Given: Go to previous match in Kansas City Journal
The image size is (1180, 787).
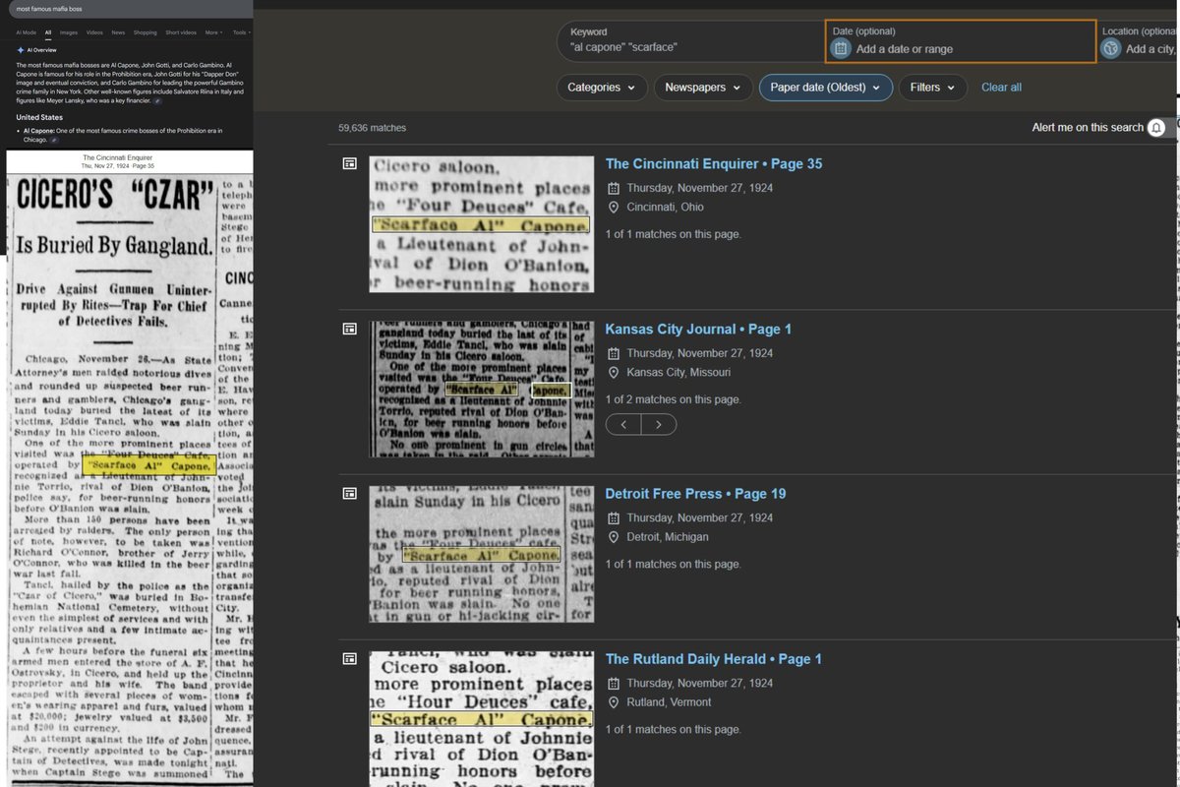Looking at the screenshot, I should pos(623,424).
